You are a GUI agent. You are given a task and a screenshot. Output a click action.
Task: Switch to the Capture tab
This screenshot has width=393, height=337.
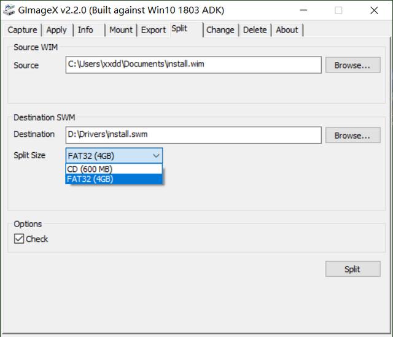22,30
